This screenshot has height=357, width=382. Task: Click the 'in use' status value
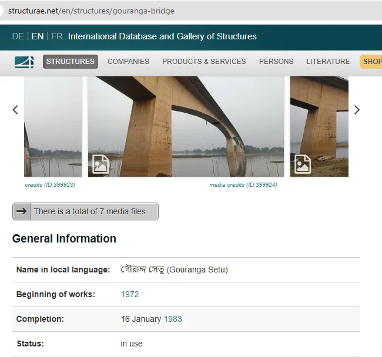coord(132,343)
